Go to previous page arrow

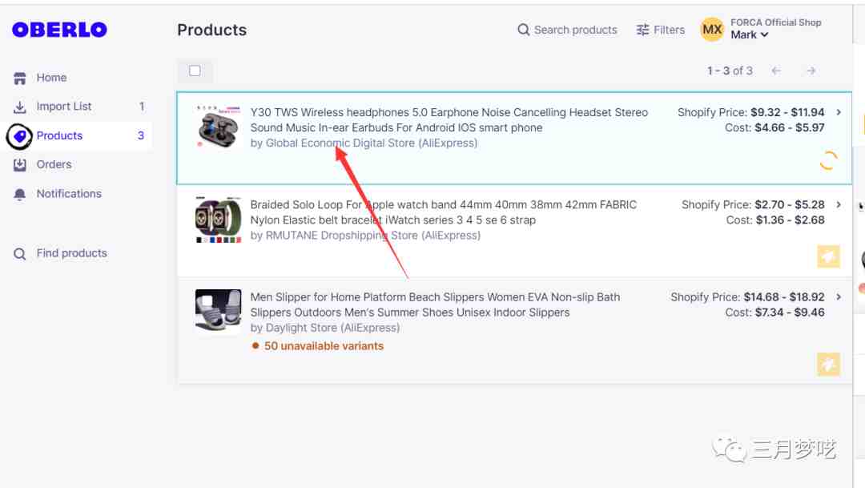tap(776, 71)
